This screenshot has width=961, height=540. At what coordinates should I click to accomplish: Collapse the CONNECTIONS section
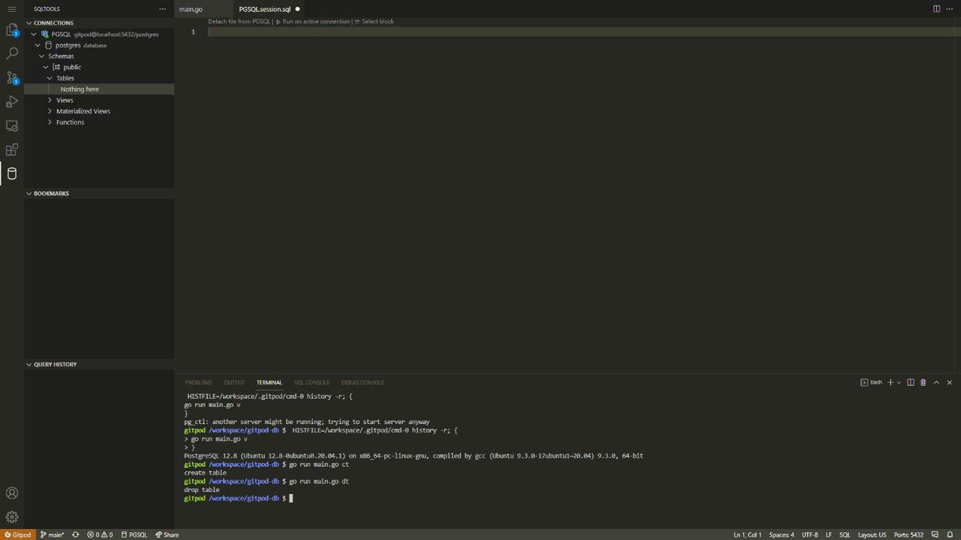[29, 23]
